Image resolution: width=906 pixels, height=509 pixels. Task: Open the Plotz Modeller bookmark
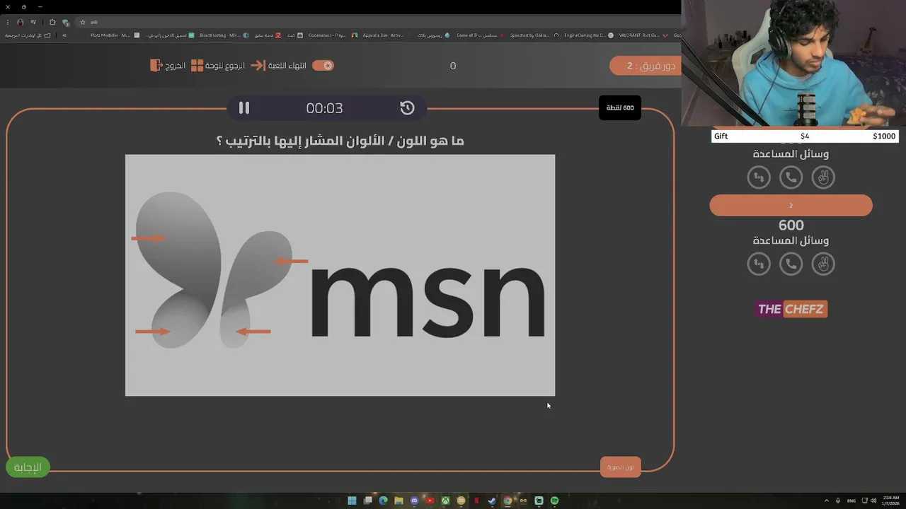point(114,35)
